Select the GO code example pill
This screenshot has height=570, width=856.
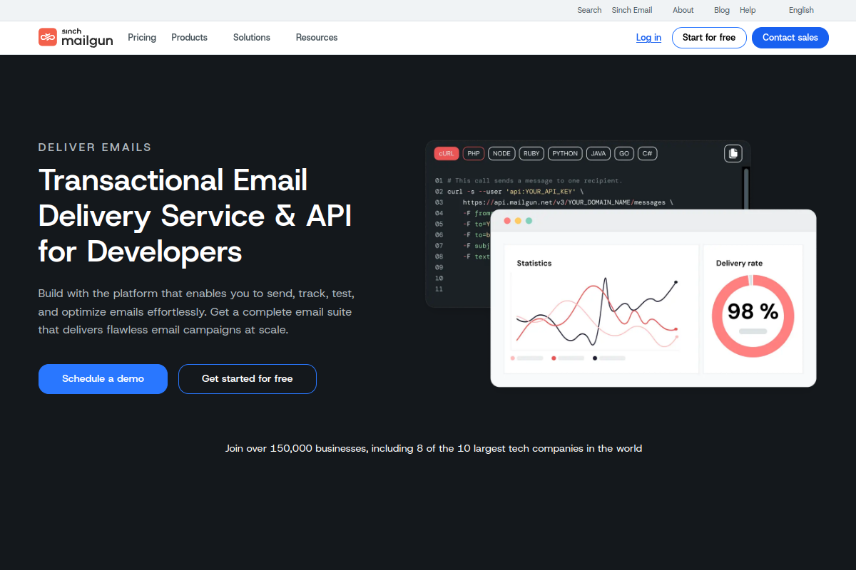(623, 153)
